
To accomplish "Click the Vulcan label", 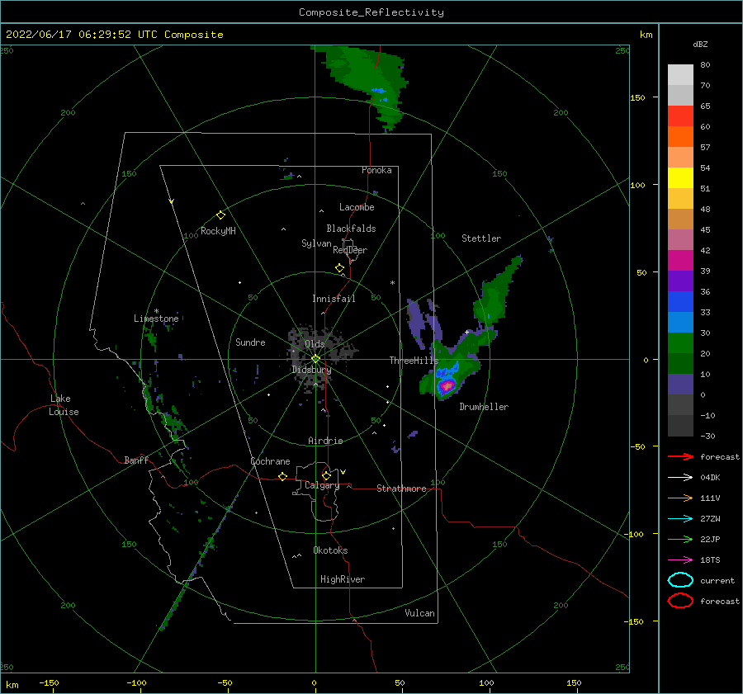I will pos(420,613).
